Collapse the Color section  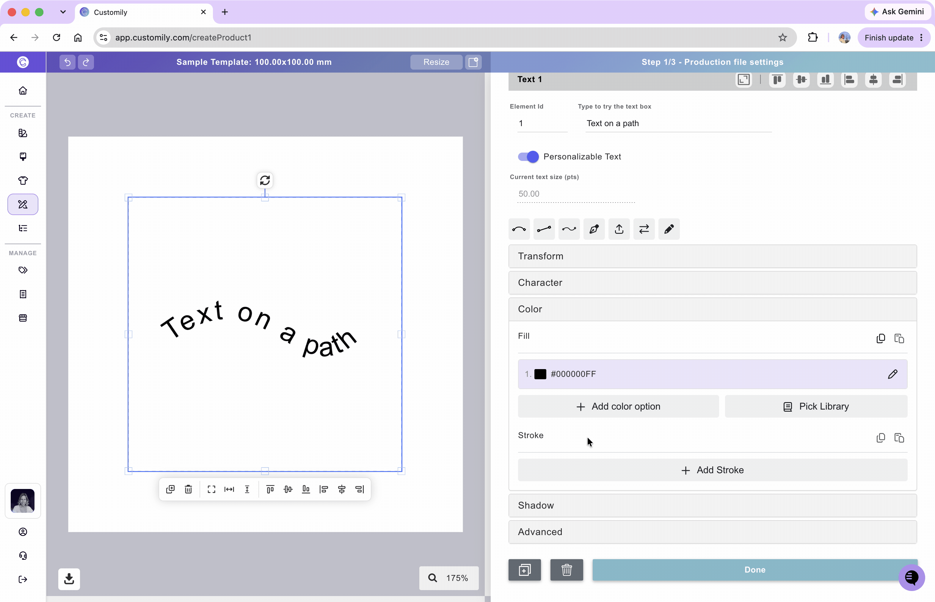(712, 309)
